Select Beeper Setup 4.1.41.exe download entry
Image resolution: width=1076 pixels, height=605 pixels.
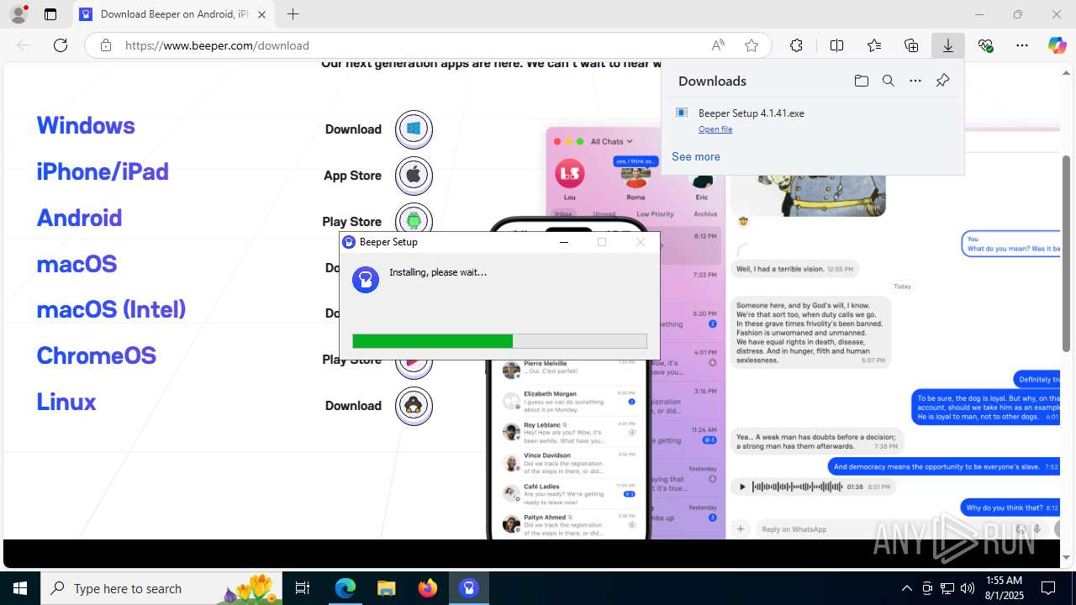pyautogui.click(x=813, y=120)
